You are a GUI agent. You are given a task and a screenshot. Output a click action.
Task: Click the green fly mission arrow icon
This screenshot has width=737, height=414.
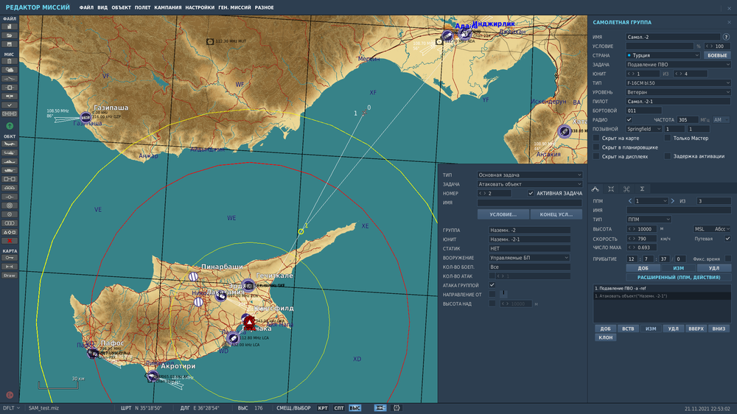[x=10, y=127]
